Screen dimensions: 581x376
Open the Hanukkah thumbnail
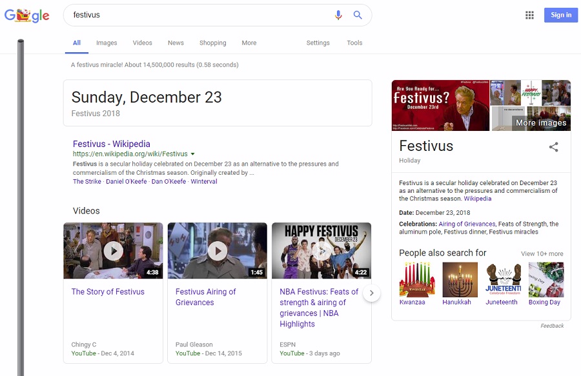460,279
